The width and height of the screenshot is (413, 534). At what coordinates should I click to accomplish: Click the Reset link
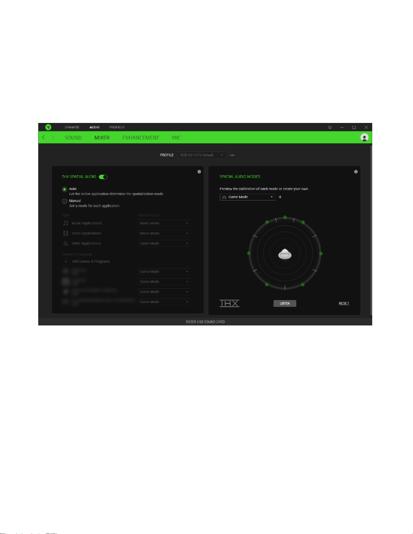(x=344, y=304)
